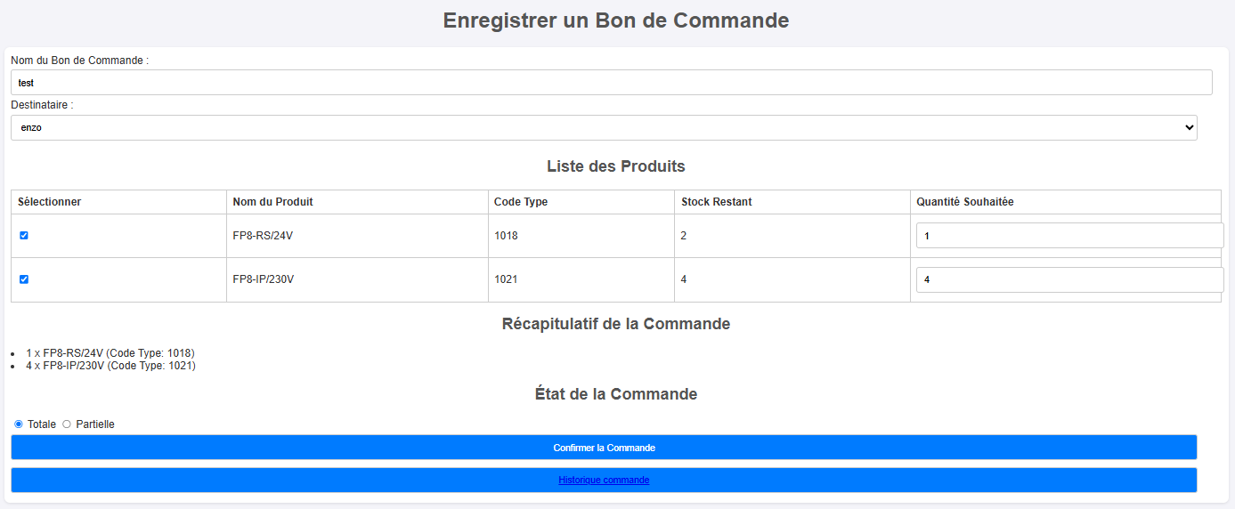
Task: Uncheck the FP8-RS/24V product checkbox
Action: click(x=24, y=236)
